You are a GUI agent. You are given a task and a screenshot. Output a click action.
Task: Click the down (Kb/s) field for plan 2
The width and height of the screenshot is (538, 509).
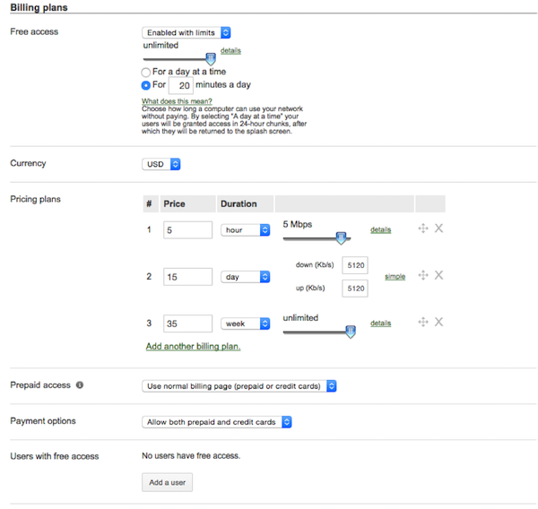point(355,265)
